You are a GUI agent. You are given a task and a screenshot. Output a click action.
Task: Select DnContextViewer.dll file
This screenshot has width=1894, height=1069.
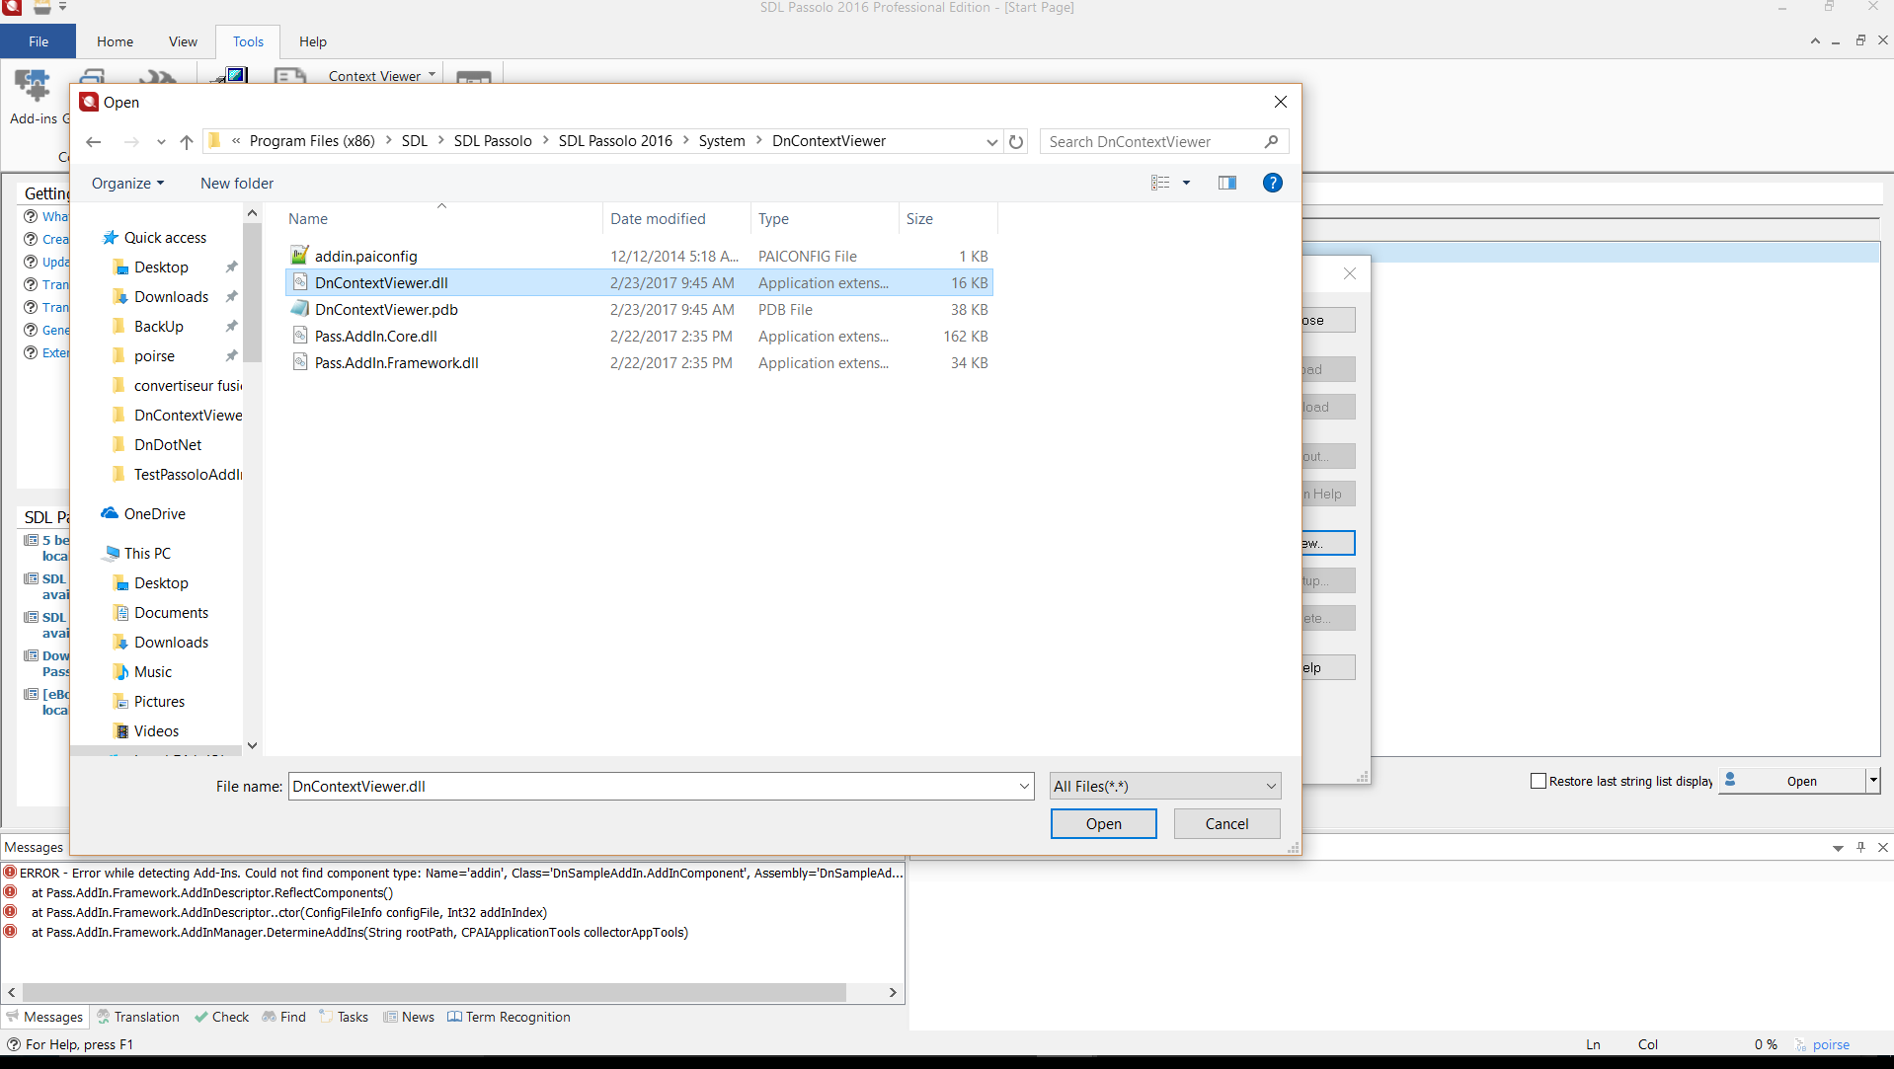click(x=639, y=282)
